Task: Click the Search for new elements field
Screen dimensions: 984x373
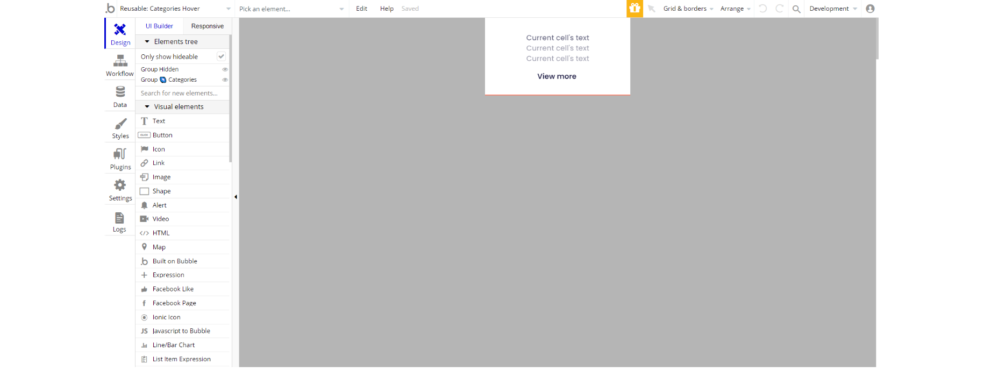Action: point(182,93)
